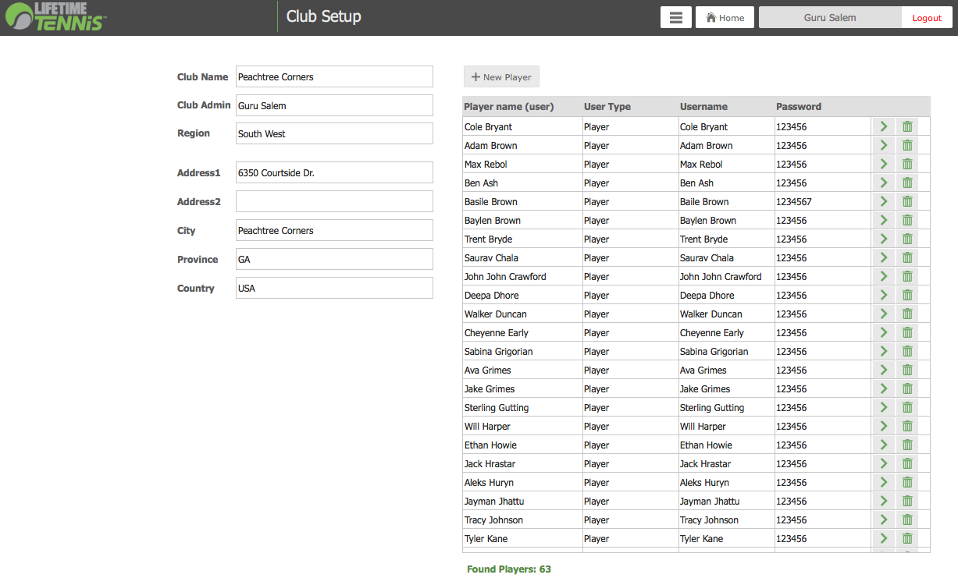958x578 pixels.
Task: Delete player Adam Brown
Action: [x=907, y=145]
